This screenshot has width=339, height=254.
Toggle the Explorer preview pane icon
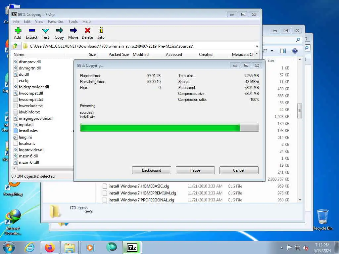pyautogui.click(x=283, y=51)
